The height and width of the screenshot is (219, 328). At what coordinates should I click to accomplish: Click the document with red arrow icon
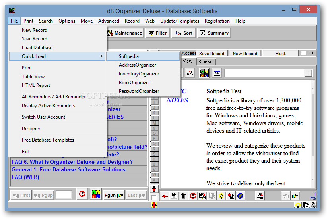[231, 196]
